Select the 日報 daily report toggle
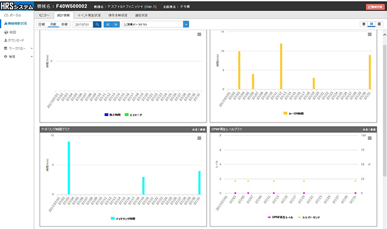 [42, 24]
